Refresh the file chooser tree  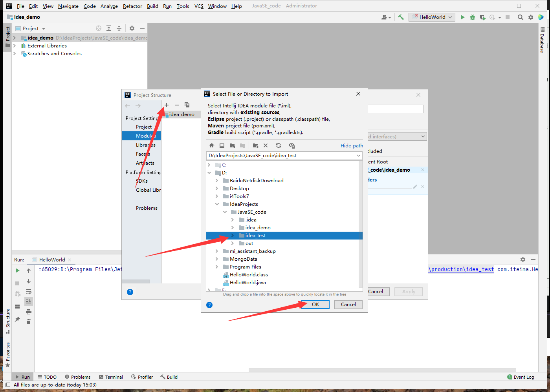pos(279,145)
